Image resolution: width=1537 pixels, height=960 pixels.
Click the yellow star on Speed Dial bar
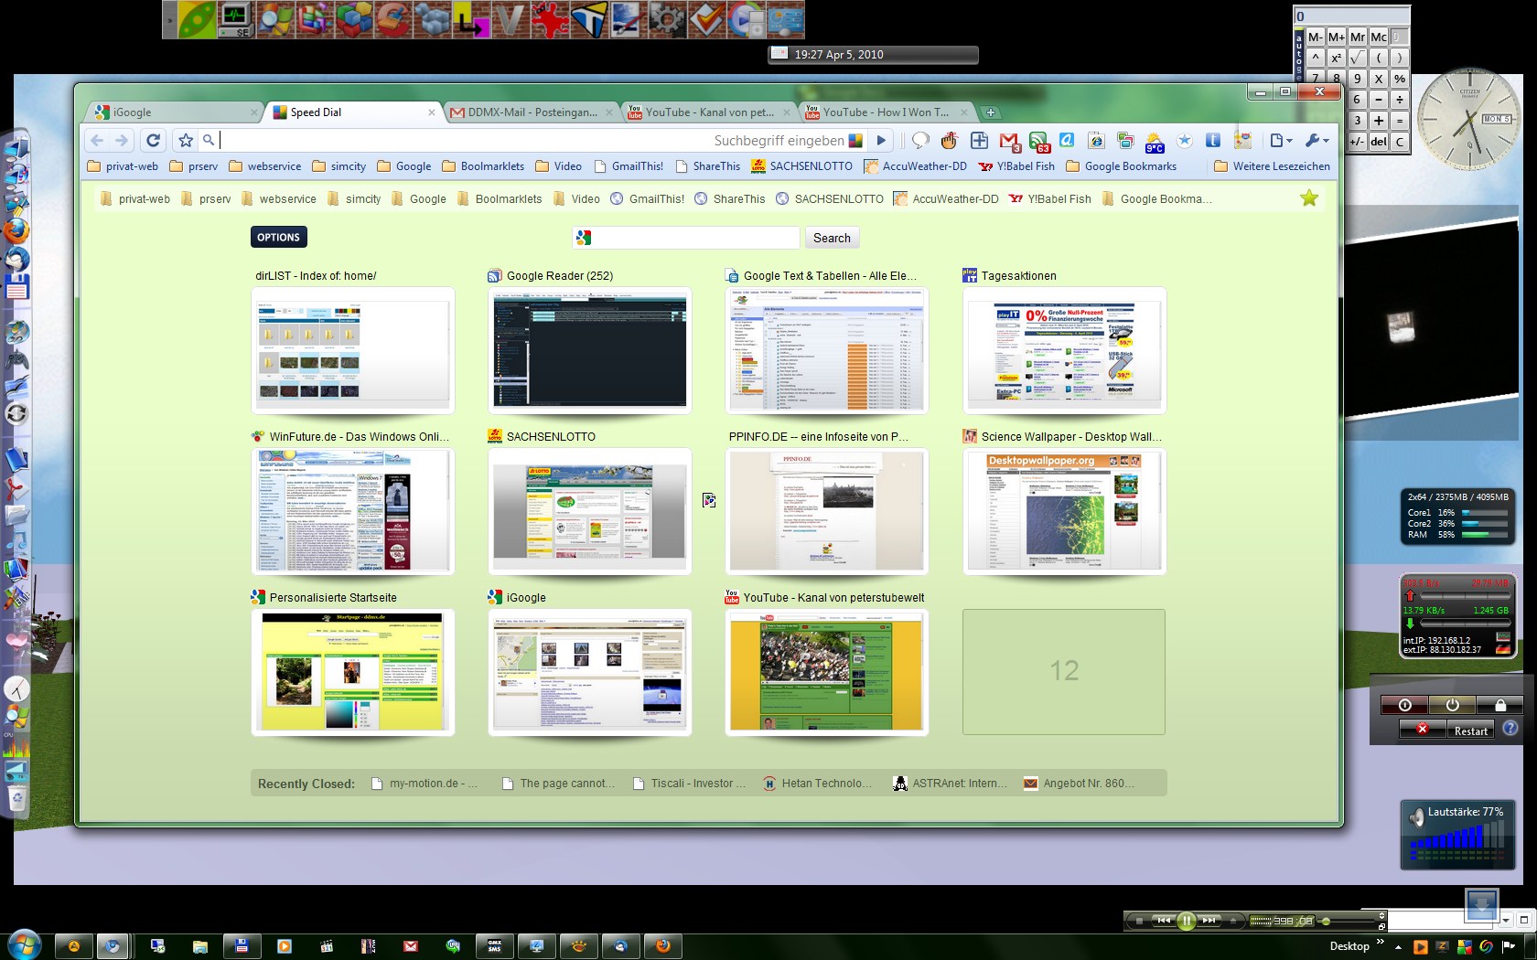[1309, 198]
